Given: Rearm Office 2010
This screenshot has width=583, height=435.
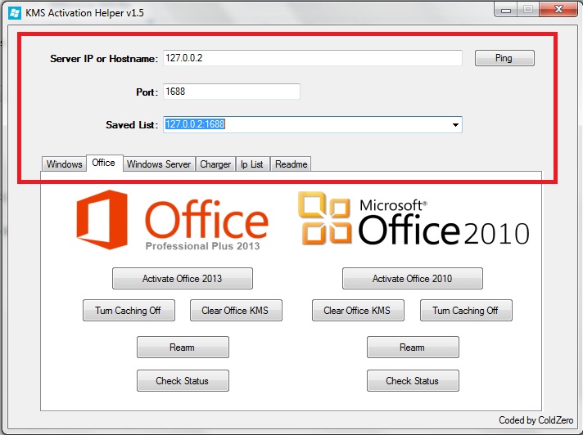Looking at the screenshot, I should pos(413,347).
